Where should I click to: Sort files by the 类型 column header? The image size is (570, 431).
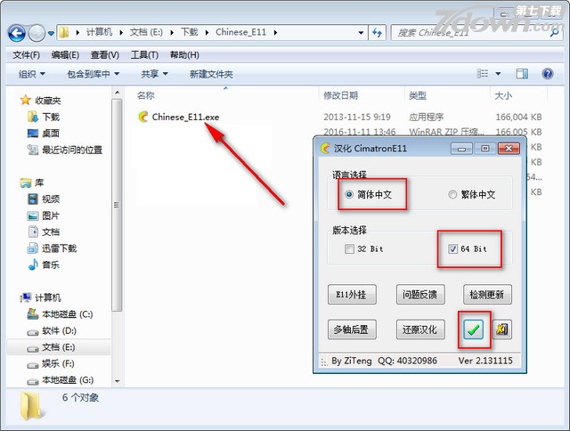tap(418, 95)
